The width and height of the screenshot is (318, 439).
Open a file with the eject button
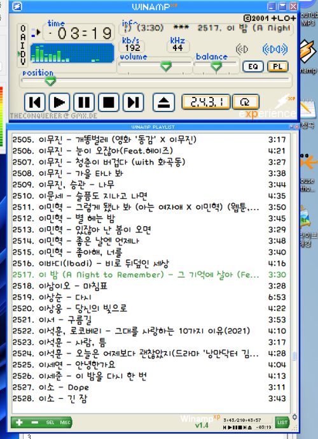[x=163, y=102]
